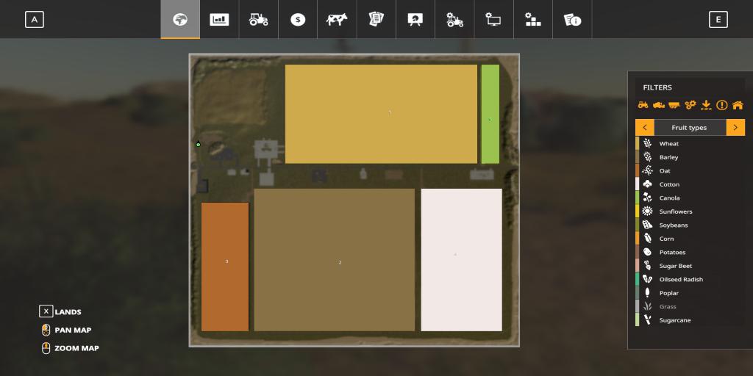Open the animals page cow icon
Viewport: 753px width, 376px height.
click(x=337, y=20)
